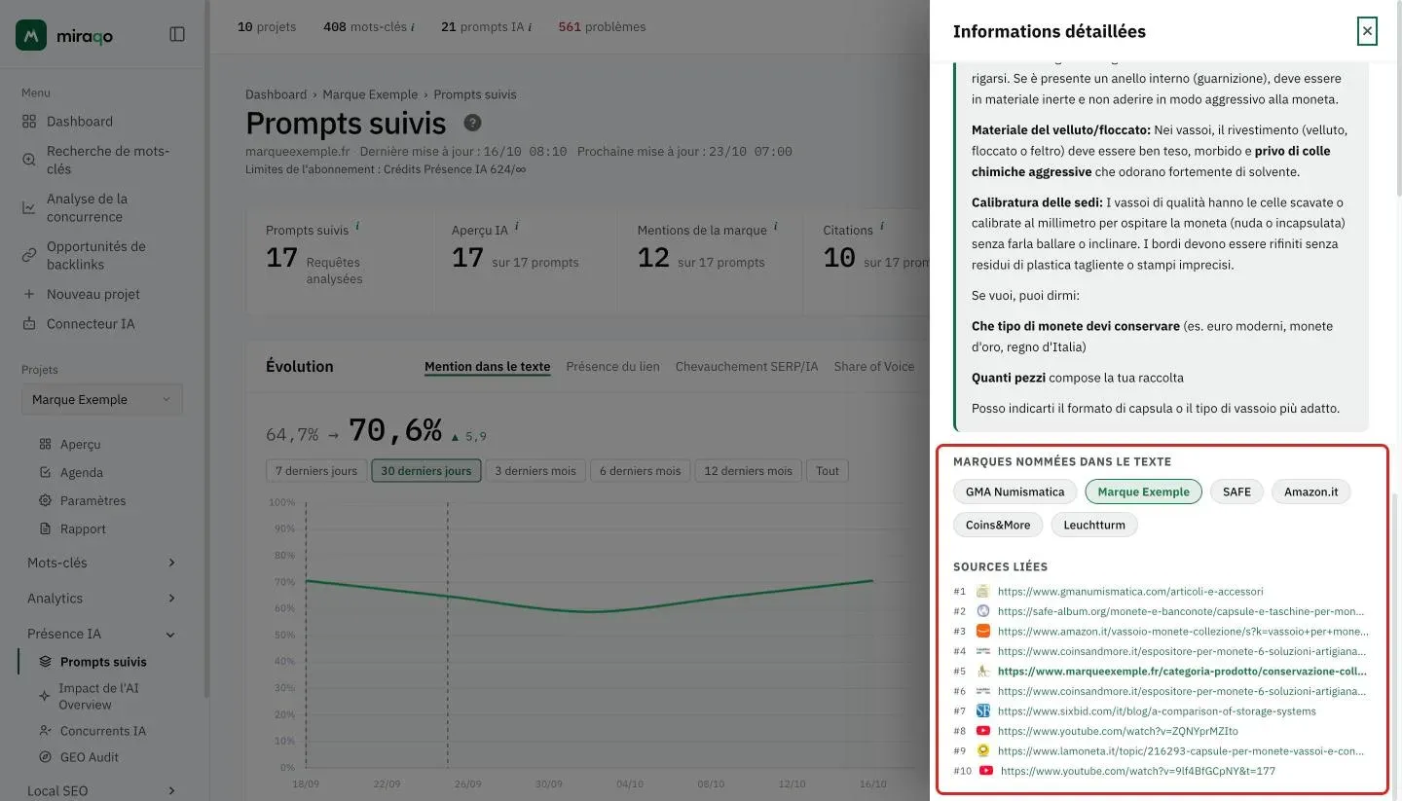Click the GMA Numismatica brand chip
The height and width of the screenshot is (801, 1402).
click(x=1015, y=492)
